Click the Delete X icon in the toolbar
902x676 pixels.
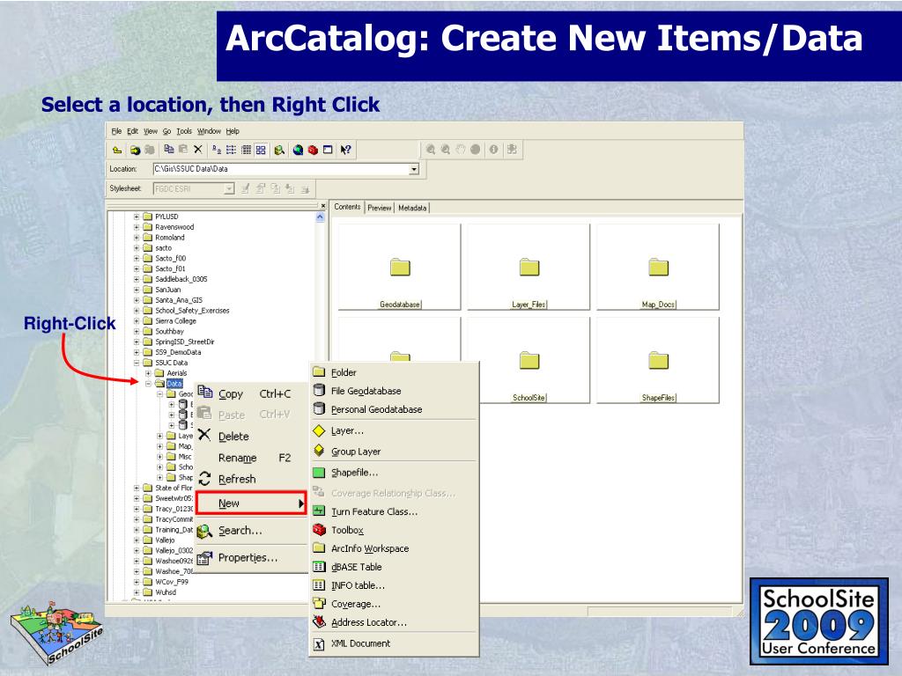coord(198,150)
